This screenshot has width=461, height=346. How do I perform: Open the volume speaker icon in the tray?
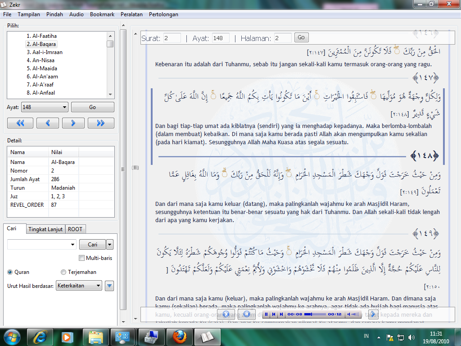(411, 337)
